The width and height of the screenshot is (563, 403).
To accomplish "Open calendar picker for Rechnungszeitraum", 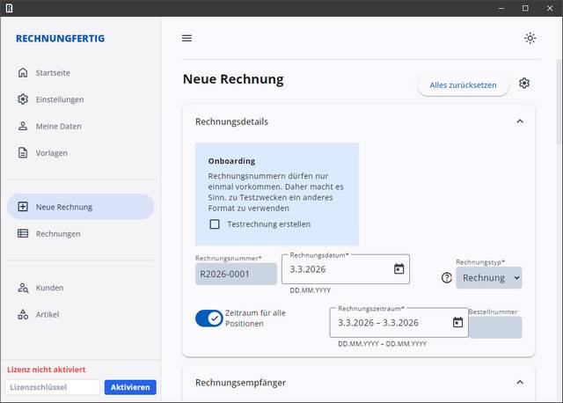I will (x=457, y=322).
